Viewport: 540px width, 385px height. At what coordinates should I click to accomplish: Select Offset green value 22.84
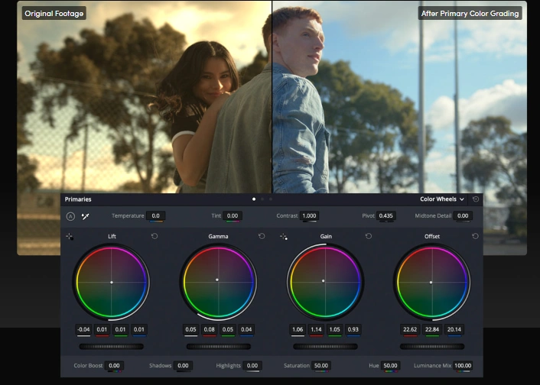(x=432, y=329)
